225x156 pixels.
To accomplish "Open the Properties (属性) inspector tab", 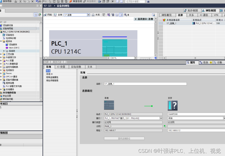I will coord(192,62).
